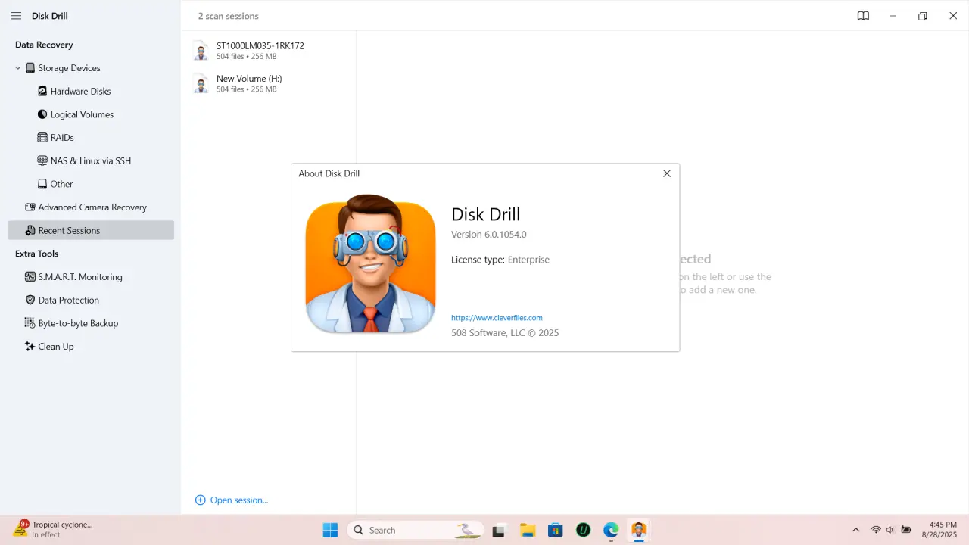Click the Storage Devices label
This screenshot has width=969, height=545.
(x=69, y=68)
